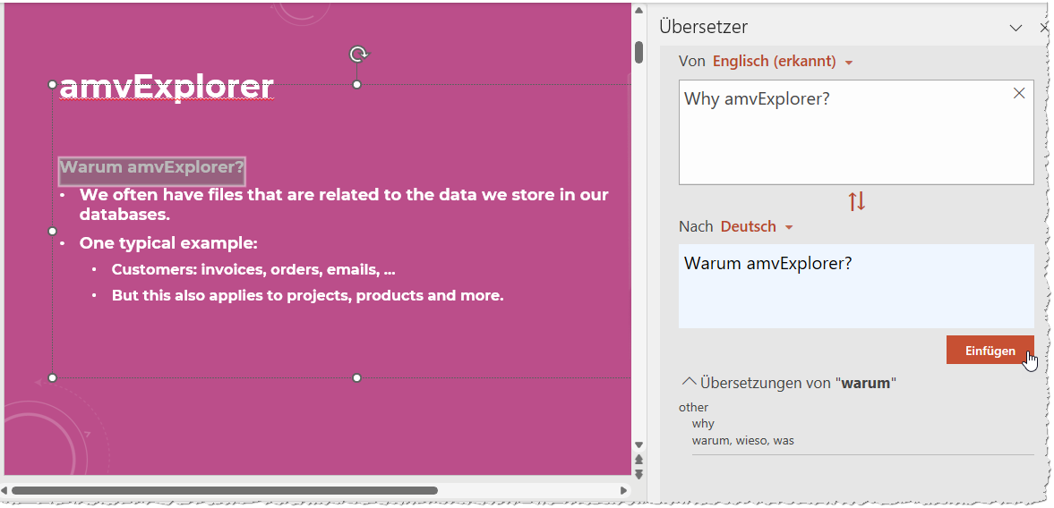Select the bottom-center resize handle of text box
This screenshot has width=1054, height=508.
(357, 377)
